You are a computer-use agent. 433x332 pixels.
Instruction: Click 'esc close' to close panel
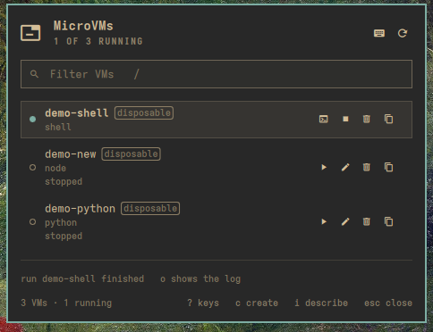(x=388, y=303)
